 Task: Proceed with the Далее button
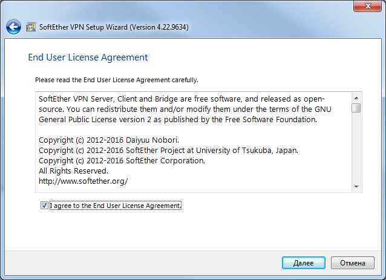[303, 263]
